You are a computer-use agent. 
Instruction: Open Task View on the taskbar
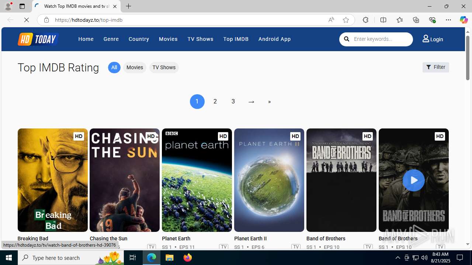coord(133,258)
